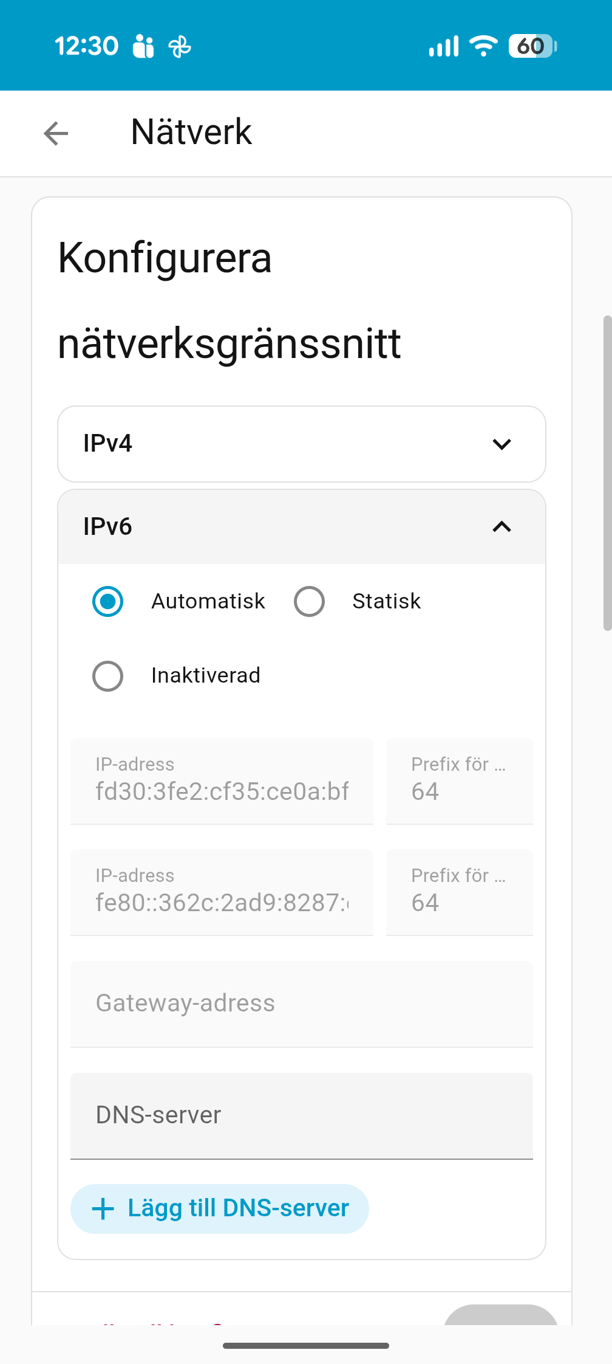Viewport: 612px width, 1364px height.
Task: Tap the gray button at the bottom right
Action: pos(501,1315)
